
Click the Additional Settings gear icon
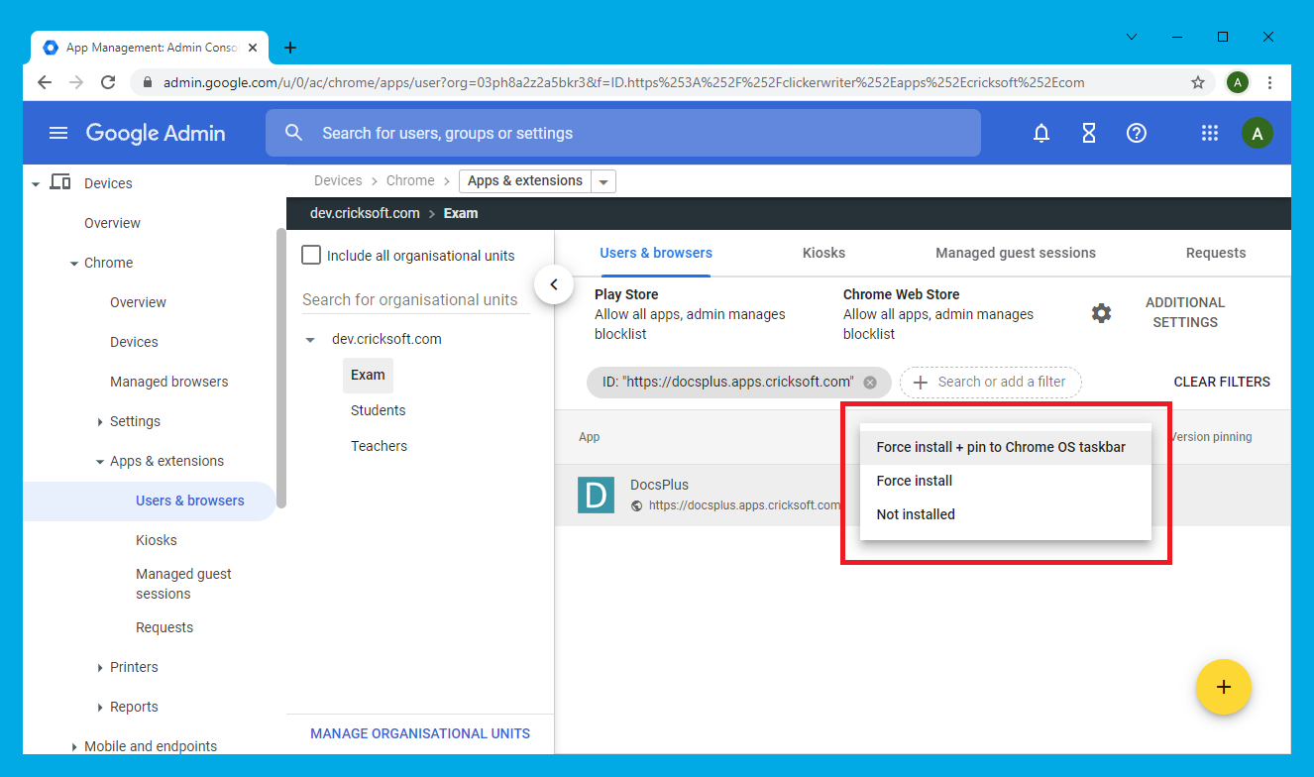tap(1101, 313)
